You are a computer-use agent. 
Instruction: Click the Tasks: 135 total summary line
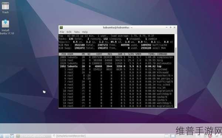pos(108,39)
